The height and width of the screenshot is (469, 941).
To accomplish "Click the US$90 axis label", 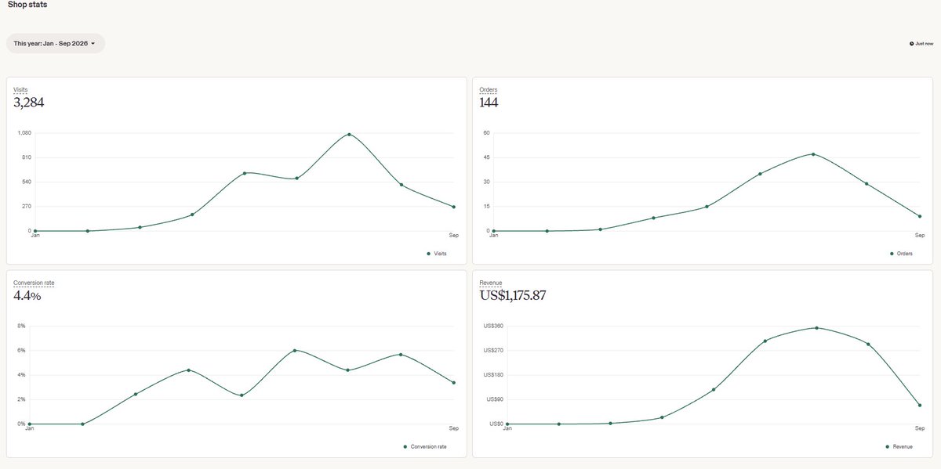I will tap(495, 399).
